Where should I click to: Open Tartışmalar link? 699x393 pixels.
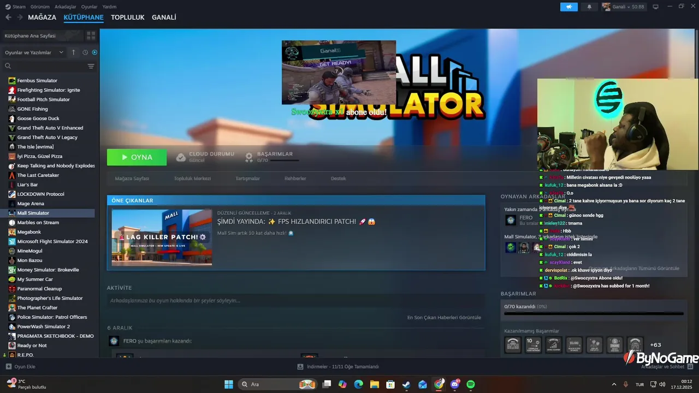[x=247, y=178]
